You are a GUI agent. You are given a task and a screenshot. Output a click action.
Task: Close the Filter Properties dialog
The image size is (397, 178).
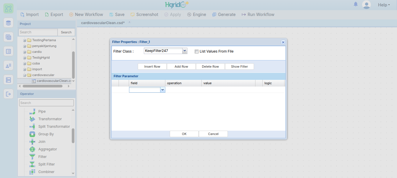click(283, 42)
